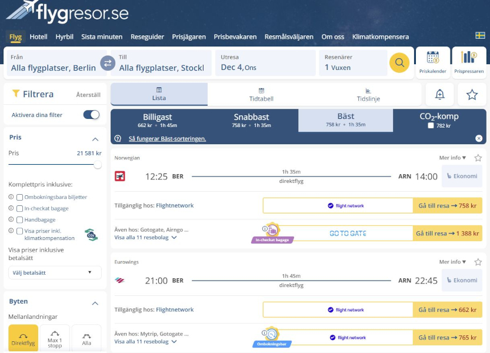The height and width of the screenshot is (353, 490).
Task: Go to Sista minuten page
Action: (x=102, y=37)
